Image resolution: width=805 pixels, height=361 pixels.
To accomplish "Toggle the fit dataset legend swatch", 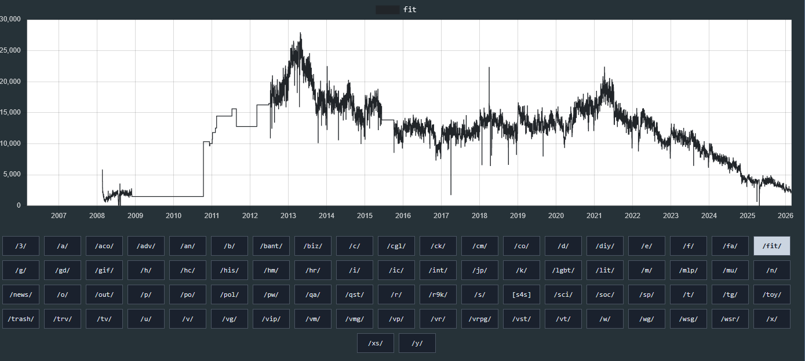I will point(387,10).
